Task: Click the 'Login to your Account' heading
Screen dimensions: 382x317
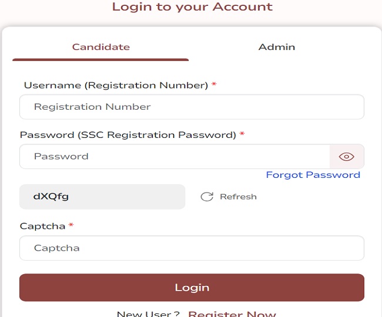Action: point(192,7)
